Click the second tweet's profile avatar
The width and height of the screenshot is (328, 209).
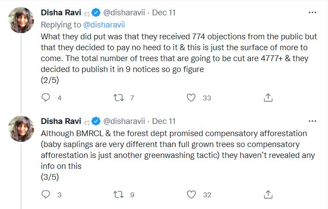click(20, 128)
